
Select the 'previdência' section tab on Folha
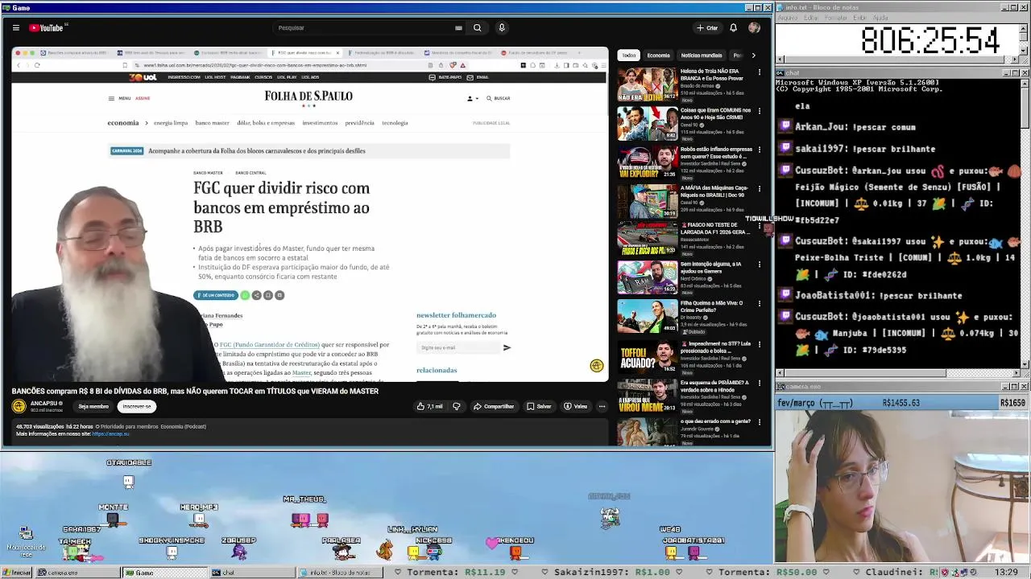point(359,123)
